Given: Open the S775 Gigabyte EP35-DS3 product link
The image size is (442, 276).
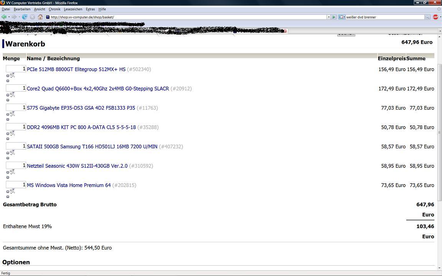Looking at the screenshot, I should point(81,108).
